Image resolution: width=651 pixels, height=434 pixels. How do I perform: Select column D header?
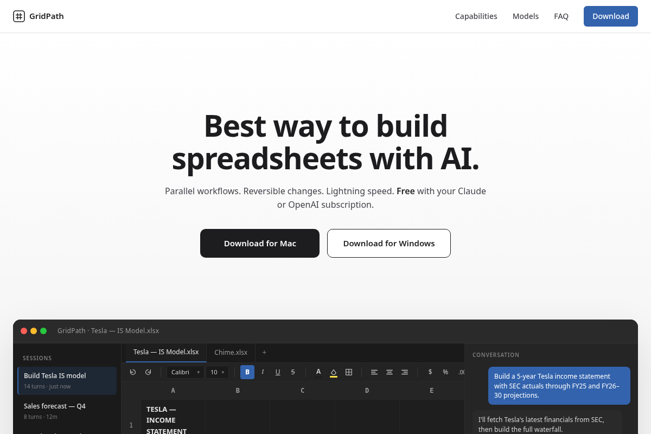pos(367,391)
